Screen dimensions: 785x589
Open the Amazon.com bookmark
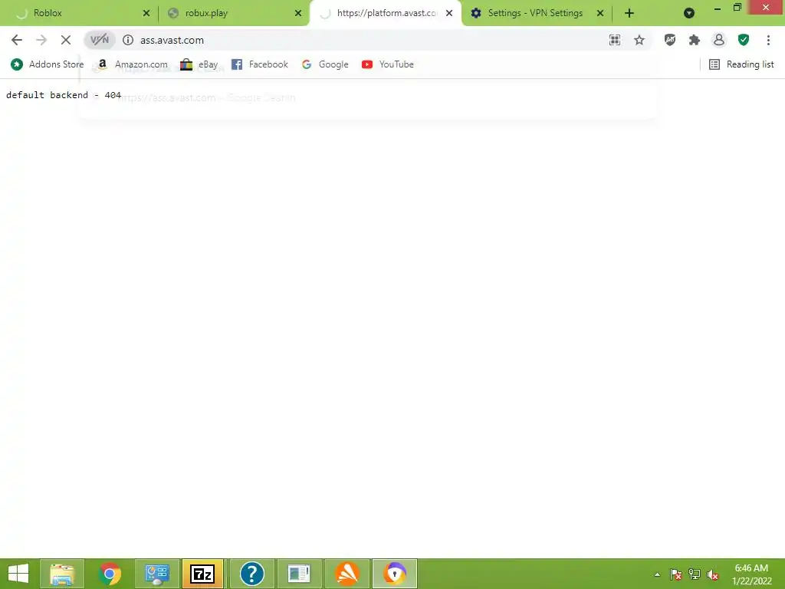point(132,64)
